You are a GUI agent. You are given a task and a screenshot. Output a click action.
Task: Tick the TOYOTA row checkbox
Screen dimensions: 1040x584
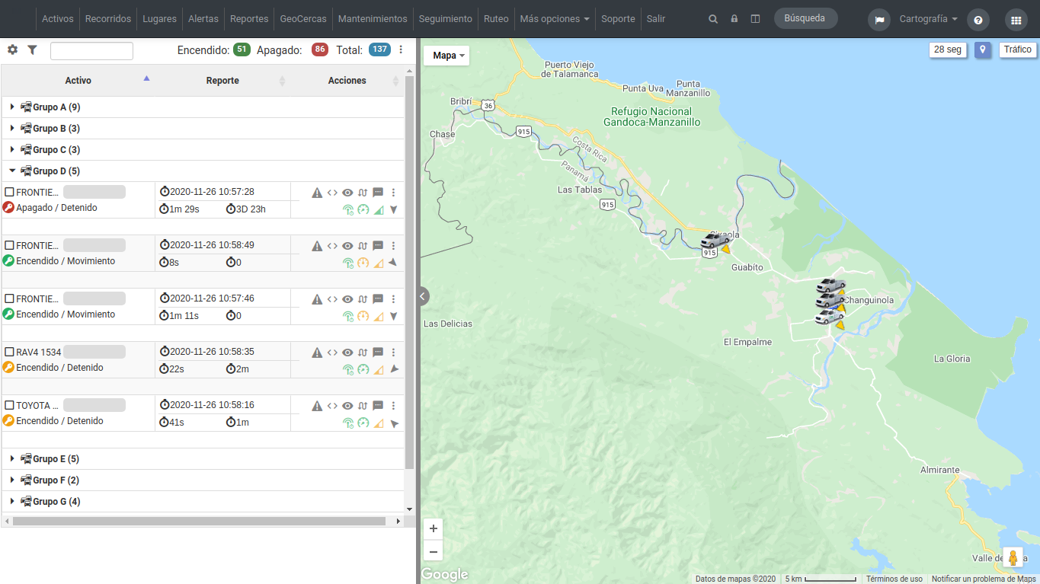[10, 405]
